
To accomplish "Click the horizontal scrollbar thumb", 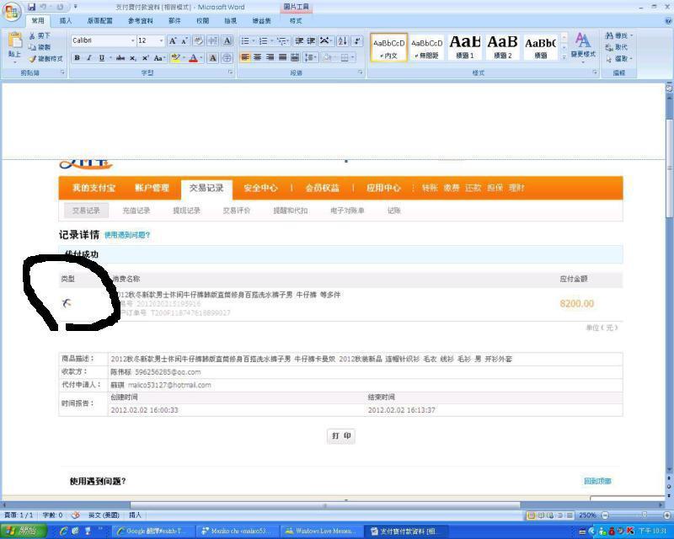I will (x=325, y=504).
